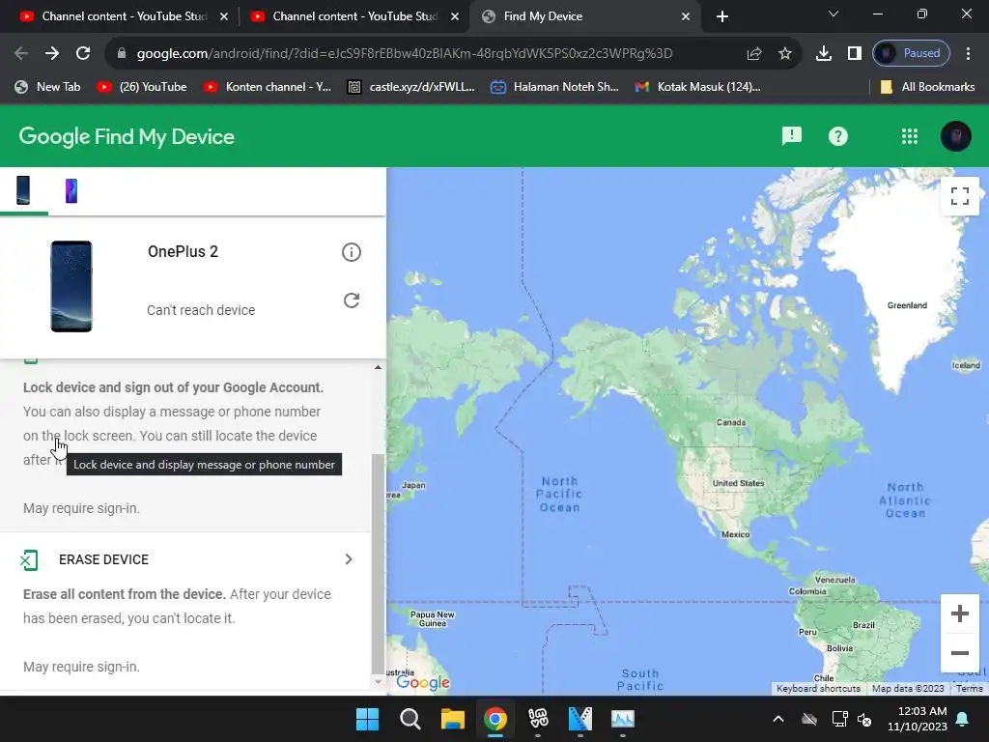
Task: Open the (26) YouTube bookmark
Action: point(142,87)
